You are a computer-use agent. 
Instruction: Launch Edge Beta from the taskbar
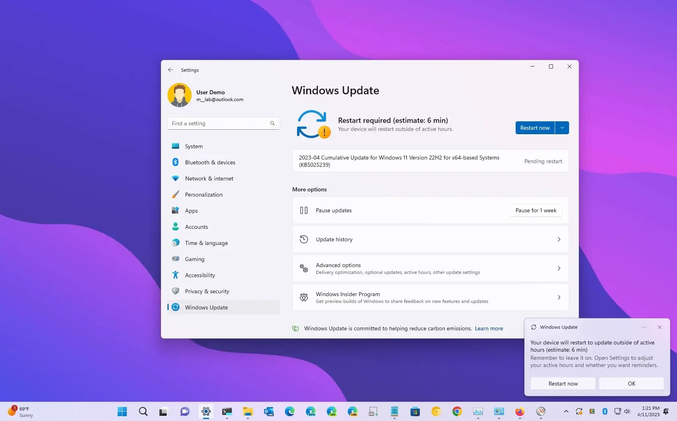(310, 411)
